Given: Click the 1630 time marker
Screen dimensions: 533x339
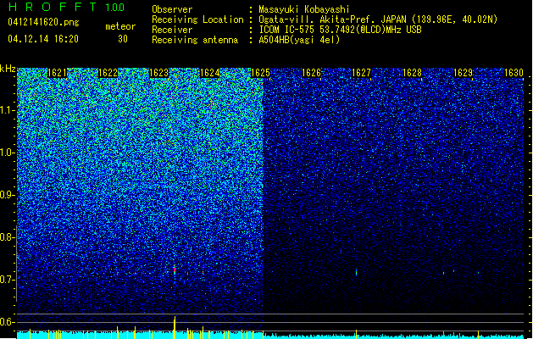Looking at the screenshot, I should 514,73.
